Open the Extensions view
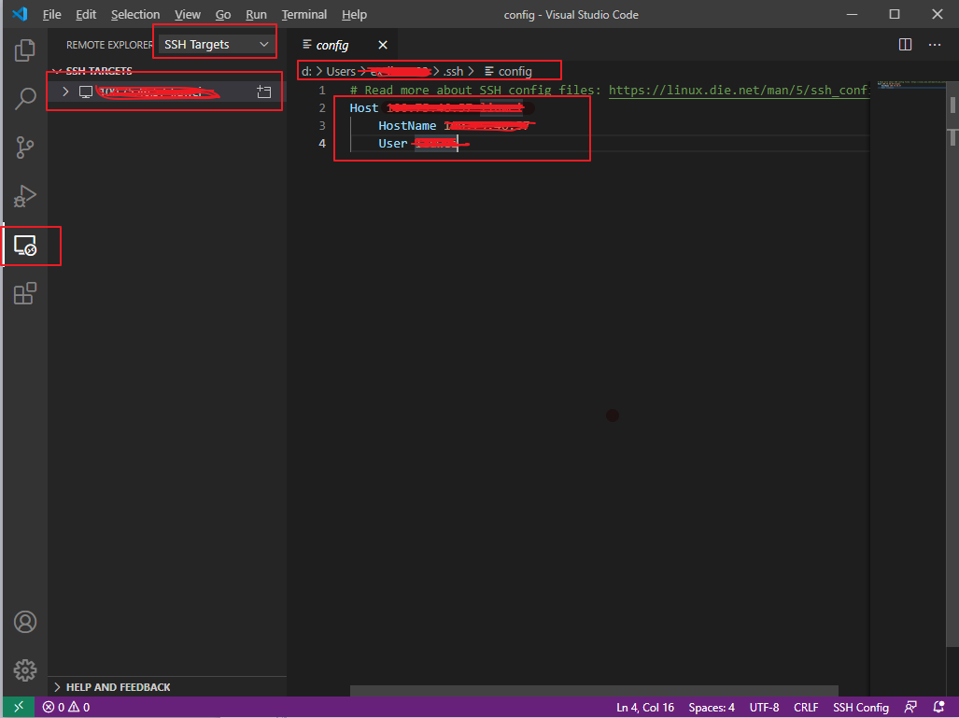The height and width of the screenshot is (718, 959). [x=25, y=293]
